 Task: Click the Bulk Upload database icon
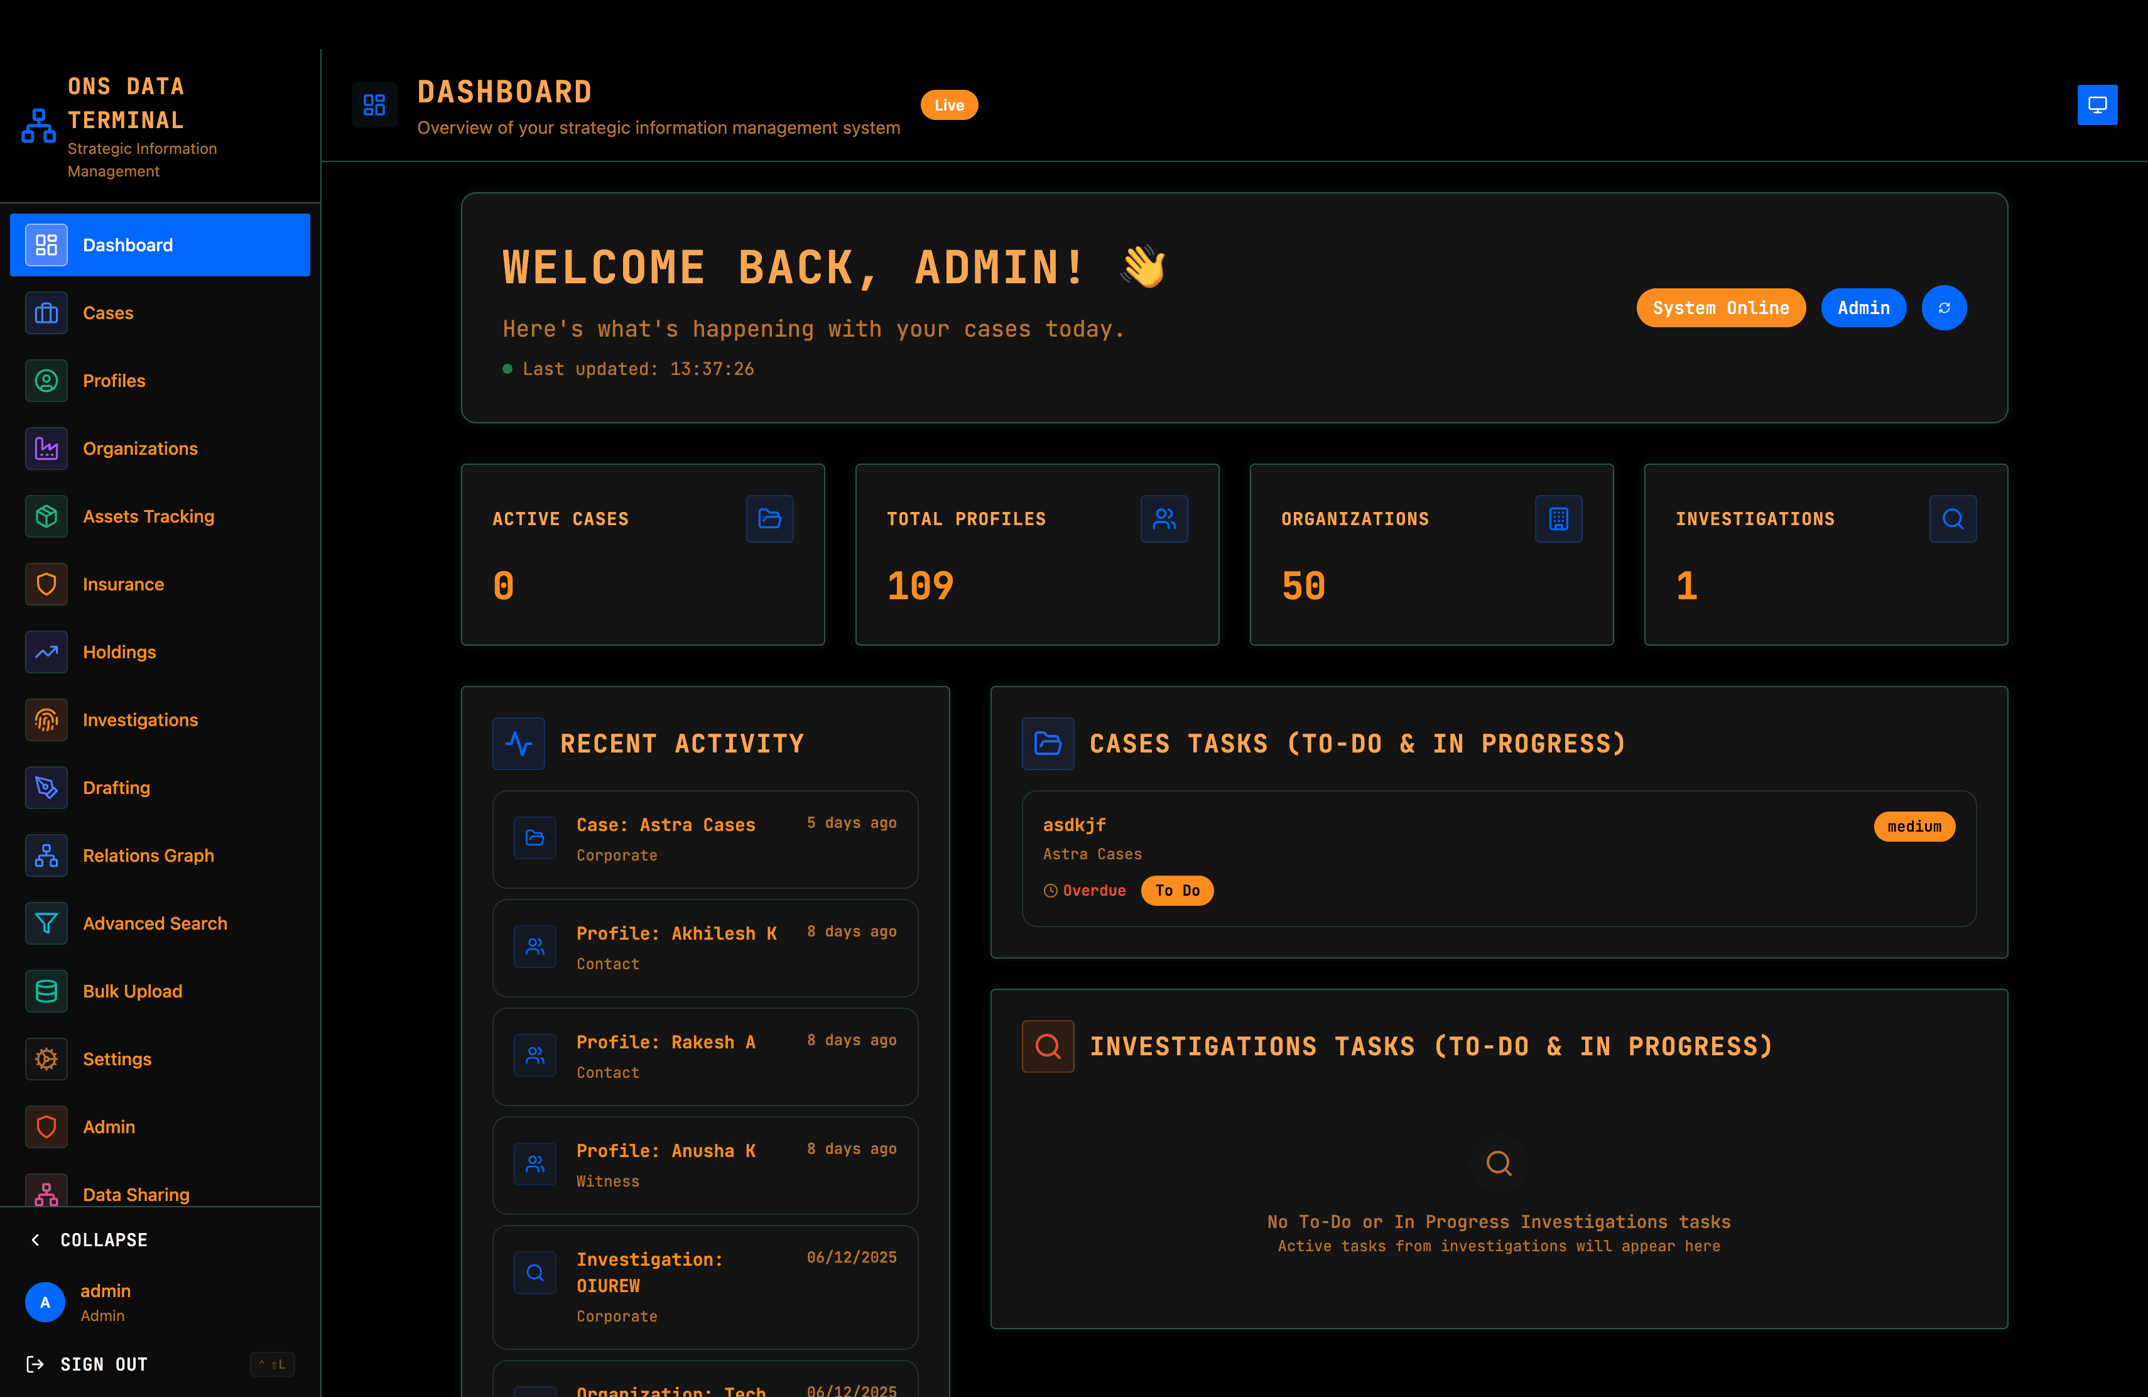(x=46, y=991)
